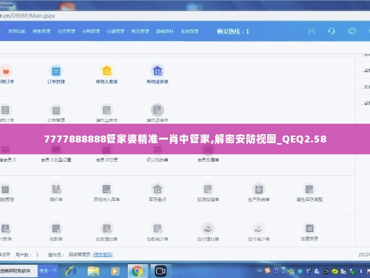370x278 pixels.
Task: Open the 销售出库单 icon
Action: (x=107, y=110)
